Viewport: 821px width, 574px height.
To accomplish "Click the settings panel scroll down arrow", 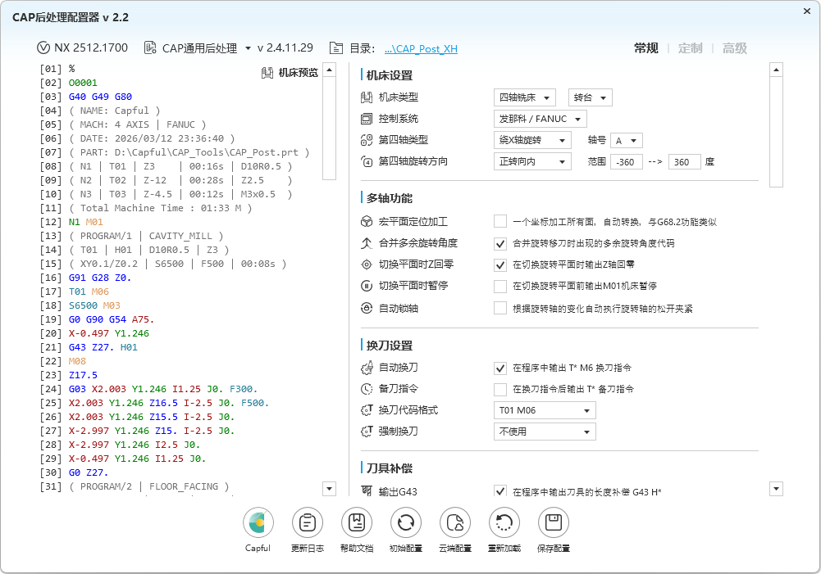I will coord(776,489).
